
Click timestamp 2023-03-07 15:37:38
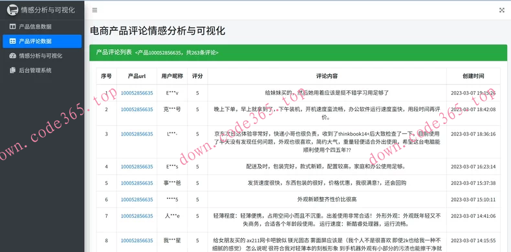[473, 183]
